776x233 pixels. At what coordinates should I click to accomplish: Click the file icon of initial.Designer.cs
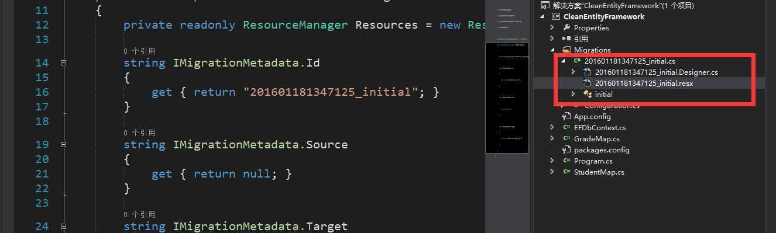[588, 72]
